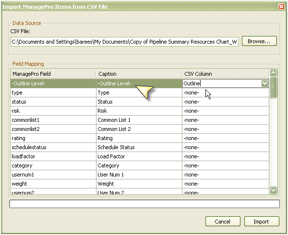Image resolution: width=288 pixels, height=235 pixels.
Task: Close the Import ManagePro Items dialog
Action: (x=281, y=6)
